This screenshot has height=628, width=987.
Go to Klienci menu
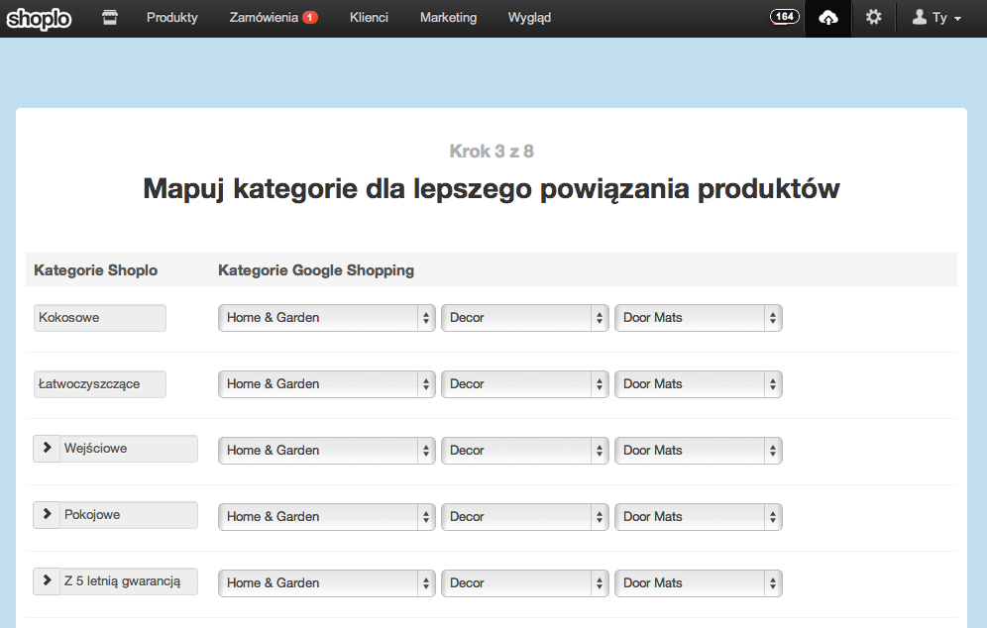[x=369, y=18]
